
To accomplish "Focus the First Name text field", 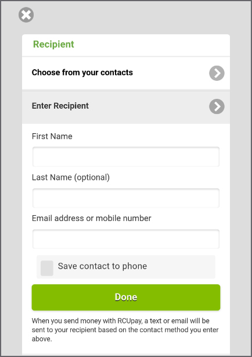I will 126,156.
